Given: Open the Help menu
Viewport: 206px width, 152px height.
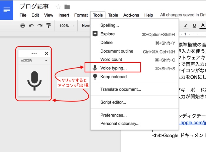Looking at the screenshot, I should [x=149, y=15].
